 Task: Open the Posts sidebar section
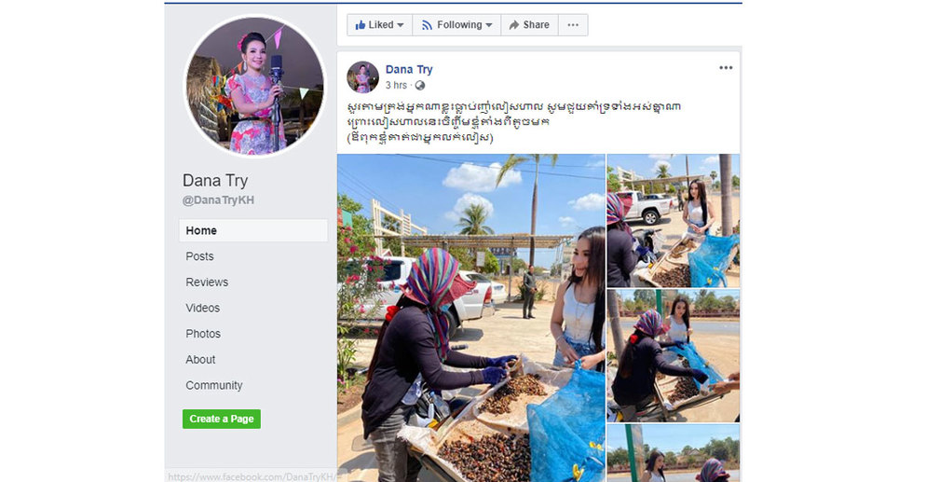(199, 256)
